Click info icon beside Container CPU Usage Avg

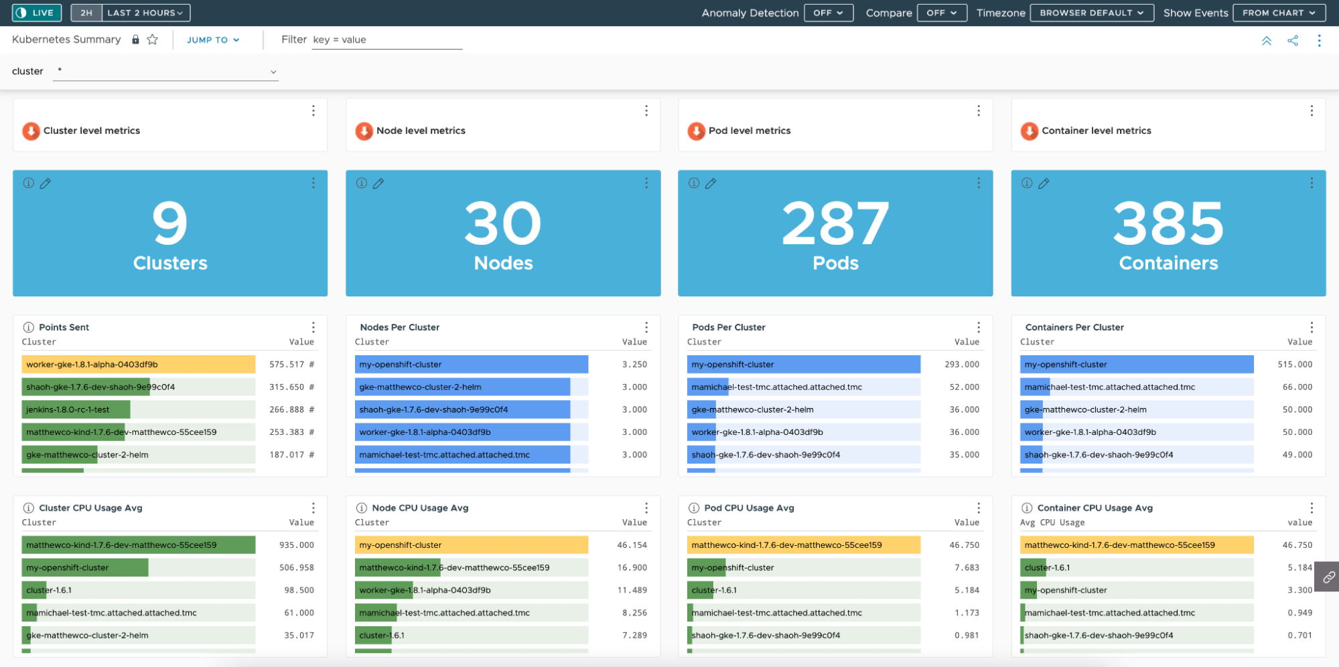tap(1027, 508)
